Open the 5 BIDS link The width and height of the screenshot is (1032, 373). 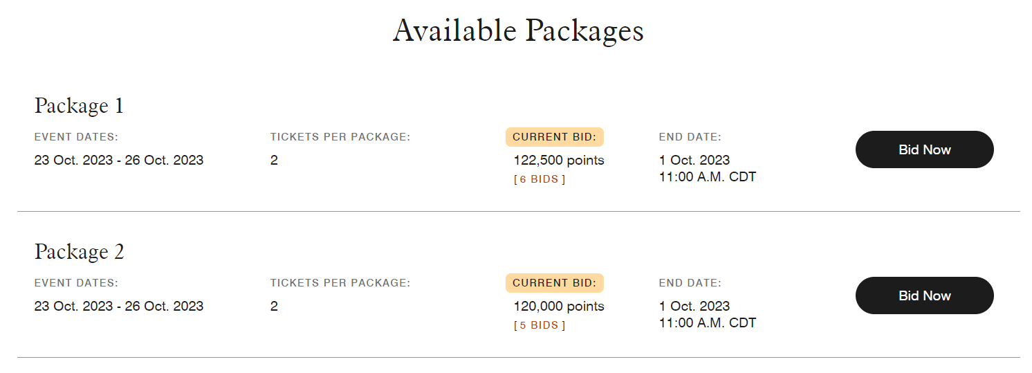click(x=540, y=325)
